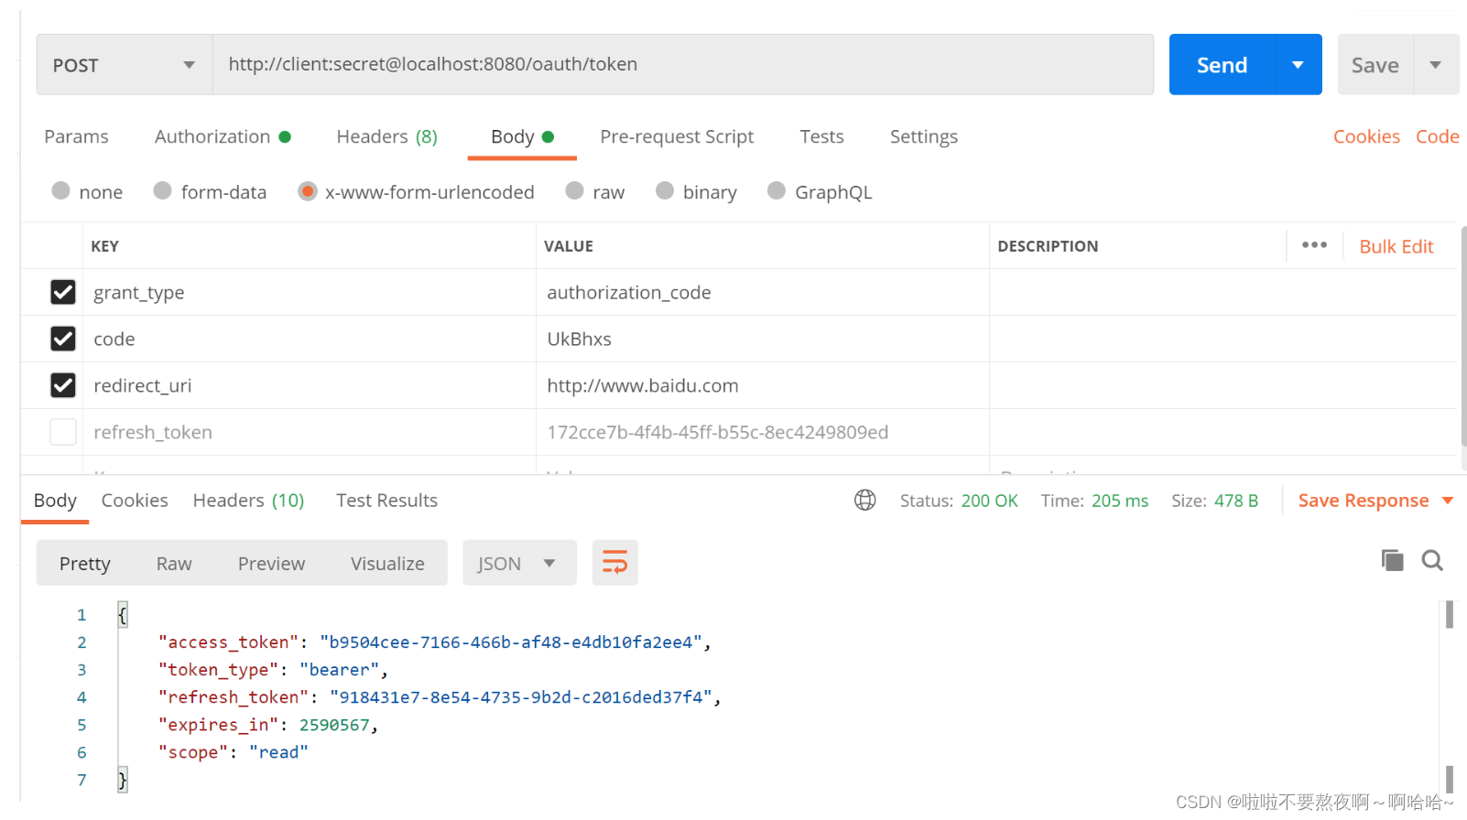1467x820 pixels.
Task: Click the grant_type key cell
Action: click(x=310, y=292)
